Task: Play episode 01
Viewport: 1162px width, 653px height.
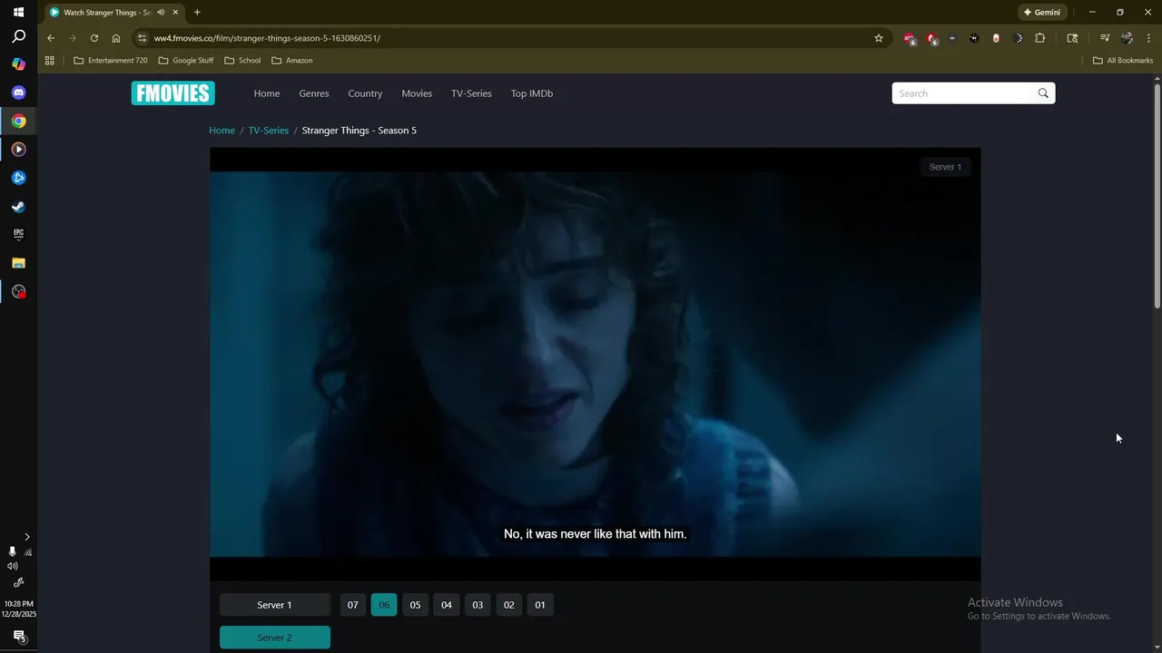Action: [x=540, y=605]
